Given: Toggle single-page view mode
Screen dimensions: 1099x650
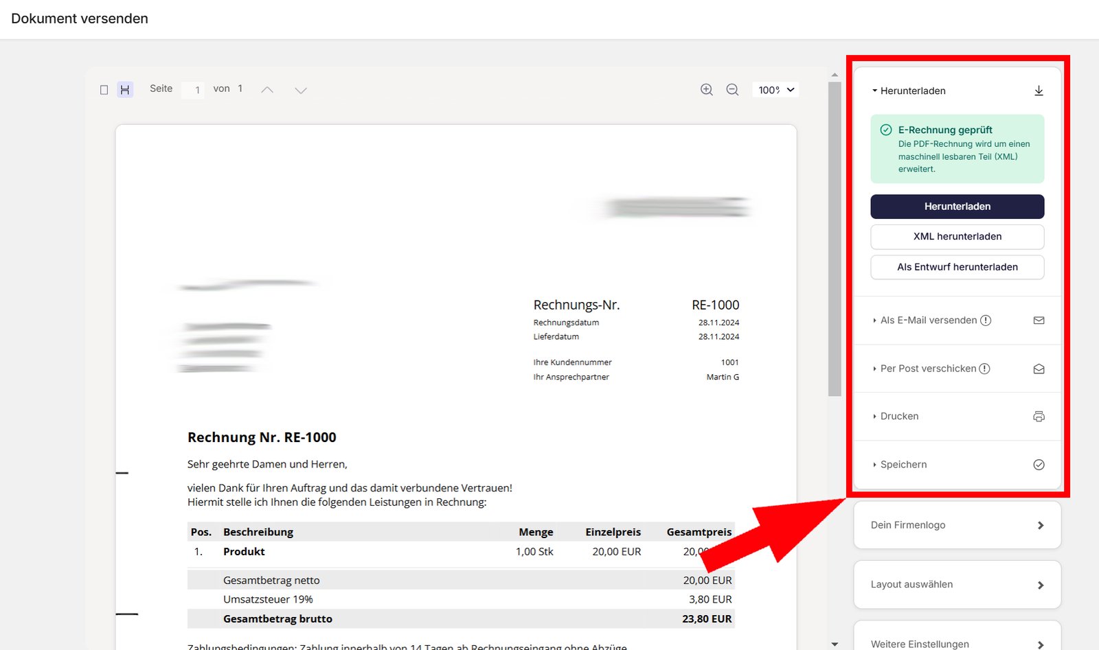Looking at the screenshot, I should pyautogui.click(x=104, y=89).
